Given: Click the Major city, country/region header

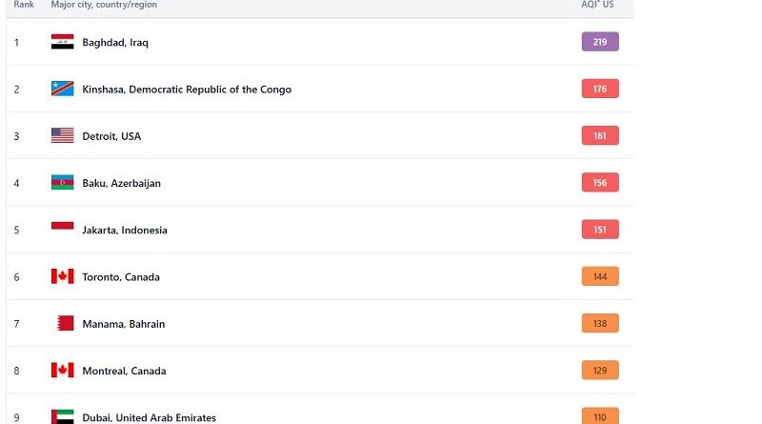Looking at the screenshot, I should (104, 5).
